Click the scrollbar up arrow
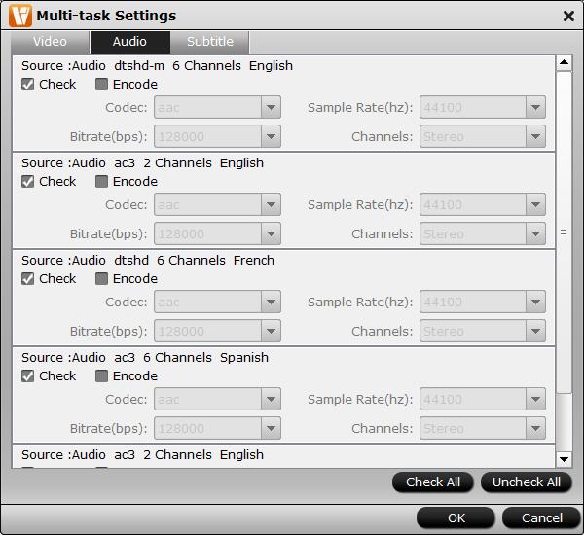Viewport: 584px width, 535px height. click(x=564, y=62)
